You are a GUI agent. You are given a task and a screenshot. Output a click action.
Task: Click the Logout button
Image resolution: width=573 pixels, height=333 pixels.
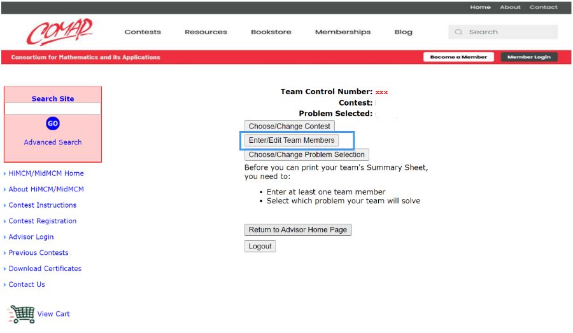point(260,246)
